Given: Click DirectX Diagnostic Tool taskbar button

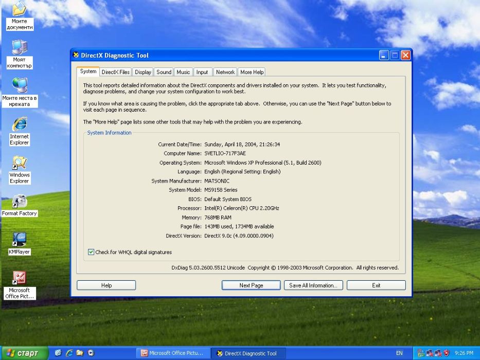Looking at the screenshot, I should [248, 353].
